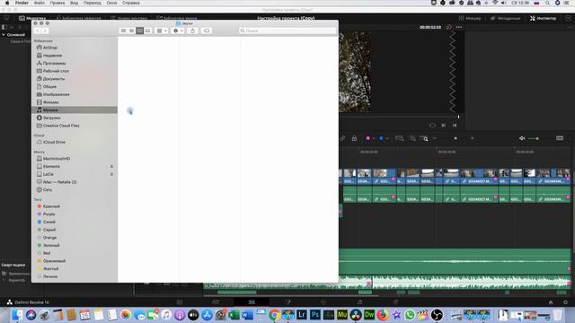Go forward in the Finder window

[45, 31]
